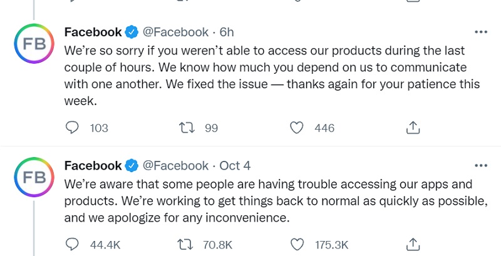Open more options for the 6h tweet
The height and width of the screenshot is (256, 501).
click(481, 32)
